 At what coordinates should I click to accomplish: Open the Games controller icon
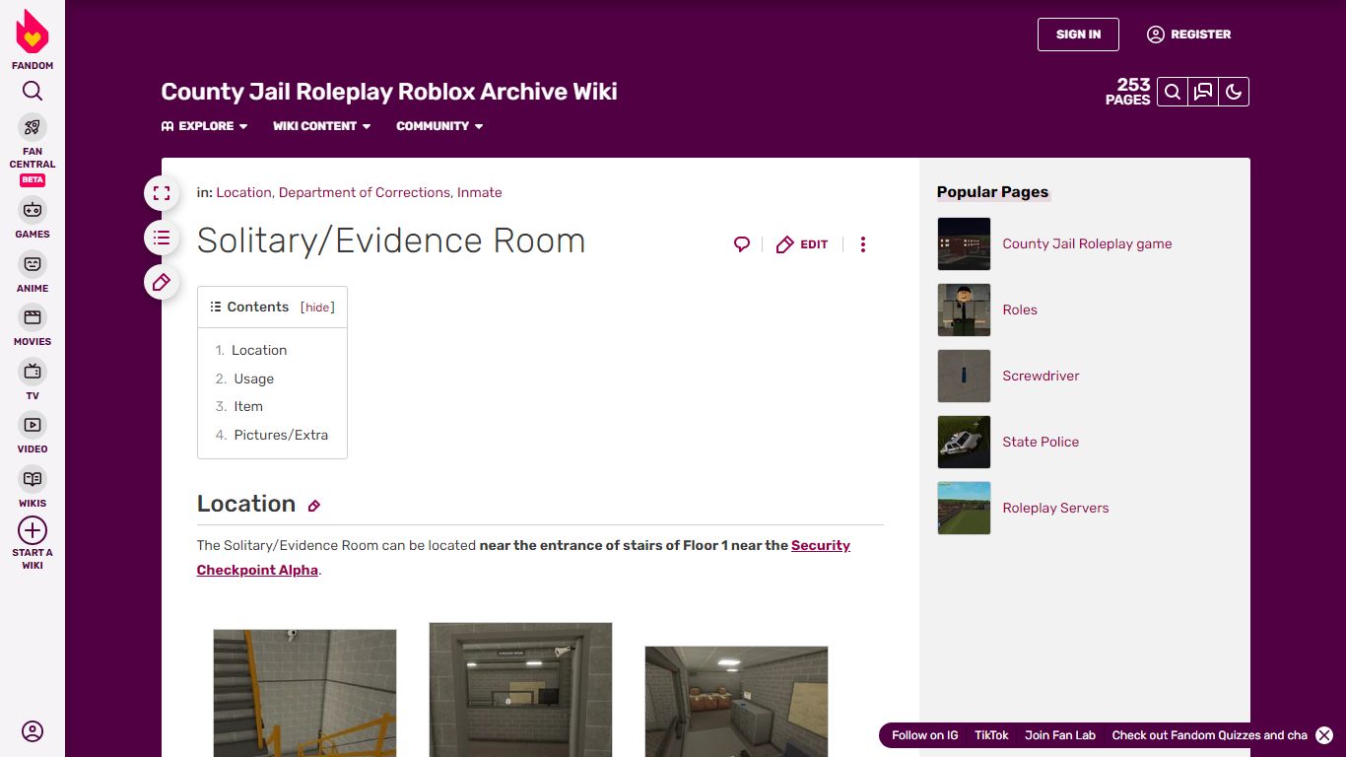[33, 210]
